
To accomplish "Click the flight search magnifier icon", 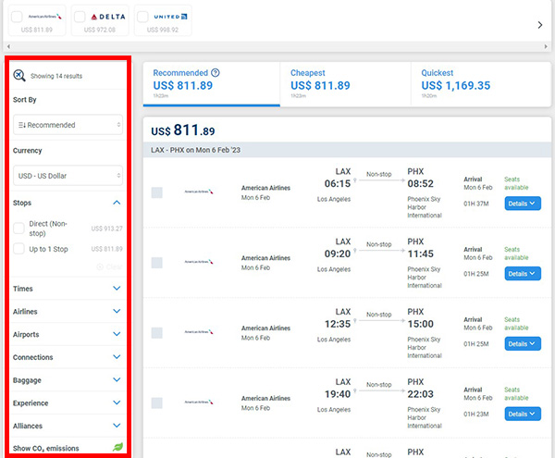I will coord(19,75).
